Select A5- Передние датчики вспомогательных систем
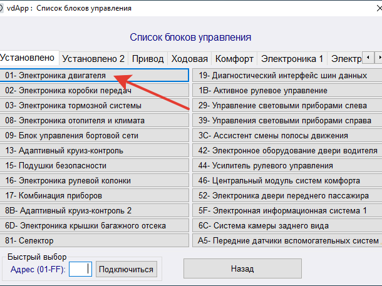This screenshot has width=382, height=286. click(x=287, y=240)
